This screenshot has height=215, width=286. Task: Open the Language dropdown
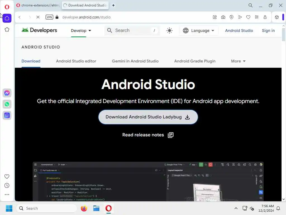pos(199,31)
